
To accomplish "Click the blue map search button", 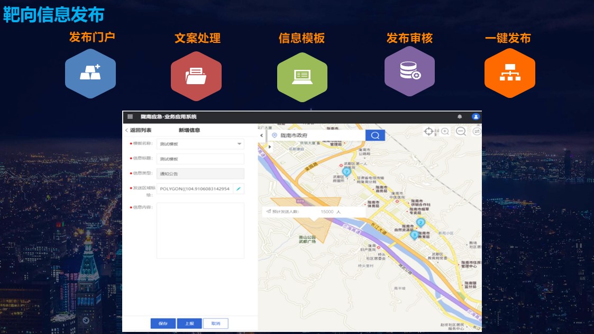I will (x=375, y=136).
